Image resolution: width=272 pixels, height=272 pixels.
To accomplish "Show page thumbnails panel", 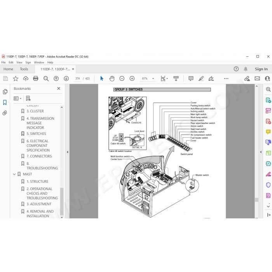I will (5, 92).
